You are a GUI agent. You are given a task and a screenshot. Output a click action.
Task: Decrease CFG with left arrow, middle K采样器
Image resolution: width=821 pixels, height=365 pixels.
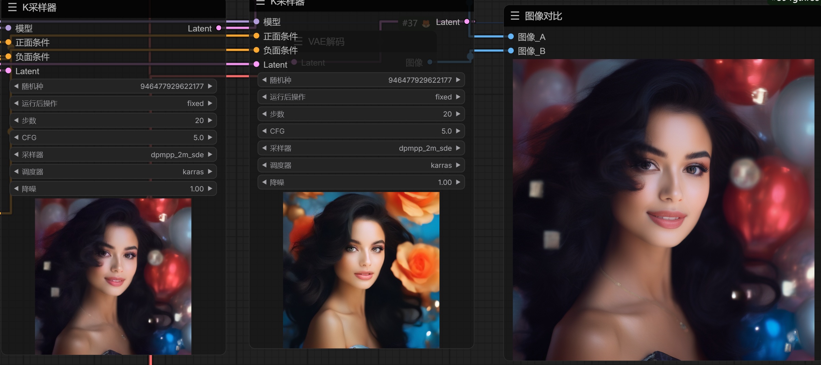[264, 131]
